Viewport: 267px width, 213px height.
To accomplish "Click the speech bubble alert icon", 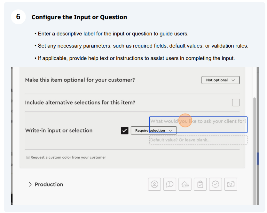I will 169,184.
